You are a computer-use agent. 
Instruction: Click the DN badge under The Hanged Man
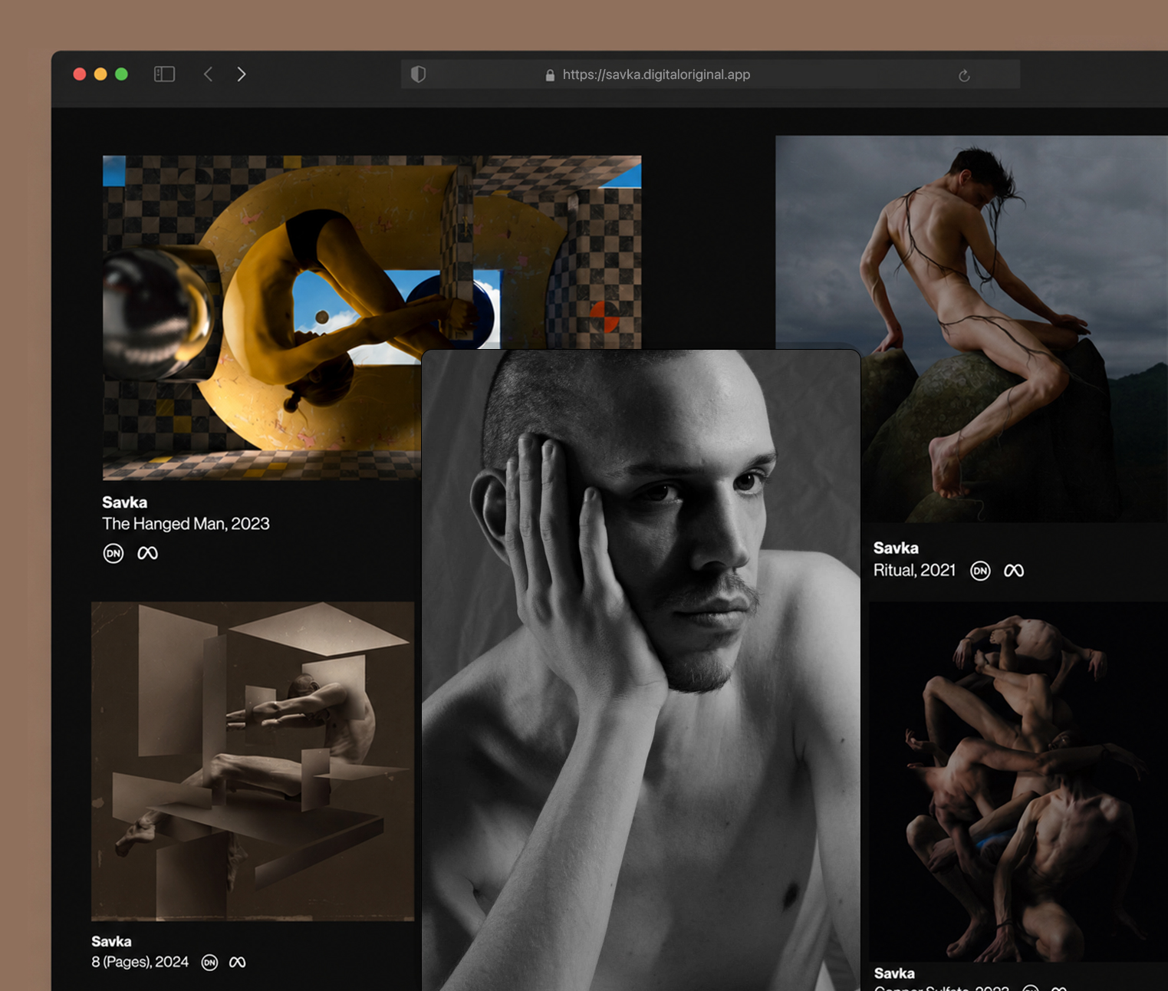click(x=114, y=553)
